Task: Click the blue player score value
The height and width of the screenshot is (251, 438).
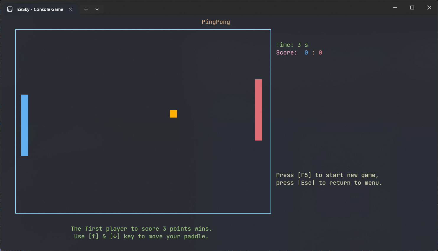Action: 306,52
